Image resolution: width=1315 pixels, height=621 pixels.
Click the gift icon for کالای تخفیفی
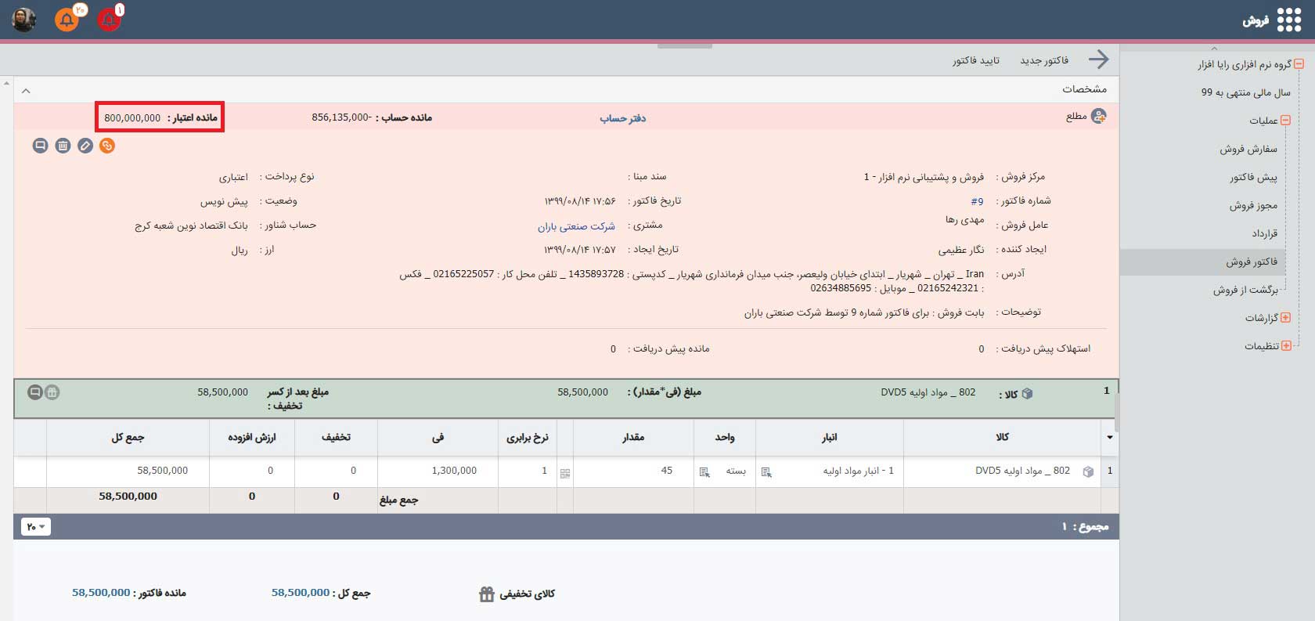pyautogui.click(x=487, y=594)
